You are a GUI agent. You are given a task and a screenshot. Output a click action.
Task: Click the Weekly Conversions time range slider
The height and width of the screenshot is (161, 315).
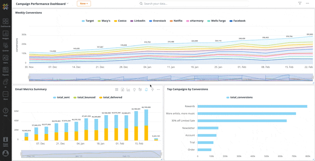pyautogui.click(x=170, y=77)
